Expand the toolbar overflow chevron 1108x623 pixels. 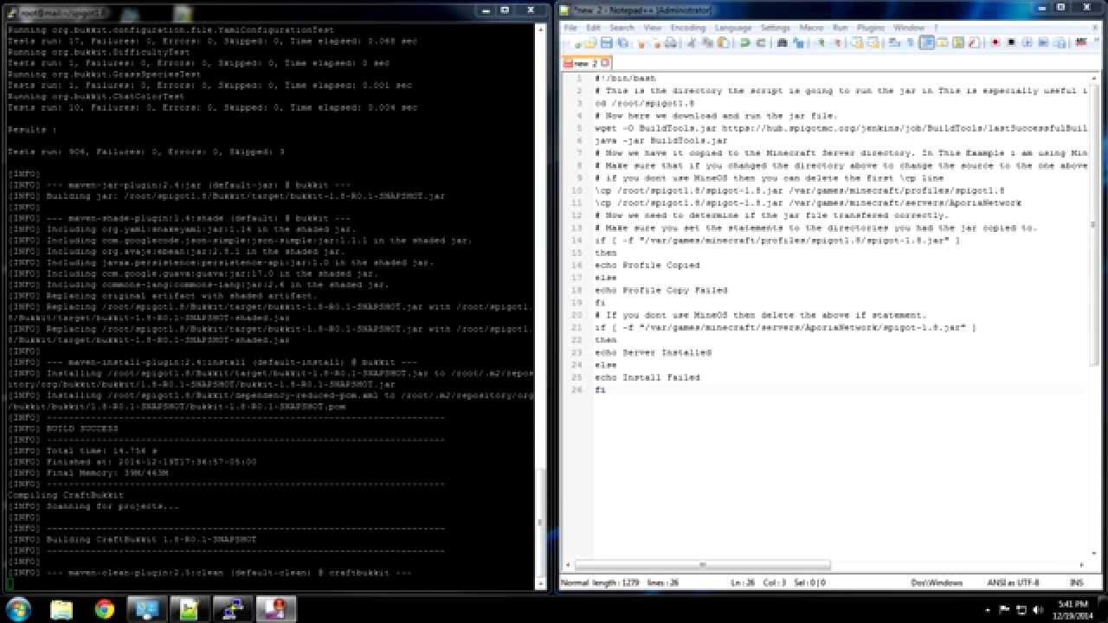click(x=1097, y=42)
